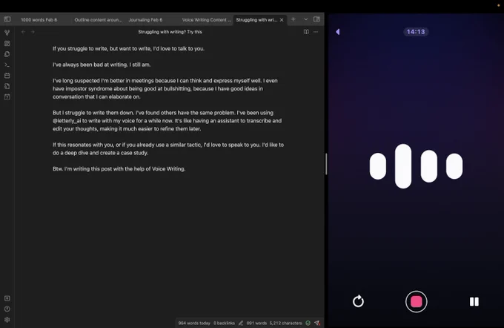This screenshot has width=504, height=328.
Task: Navigate back with the left arrow
Action: pyautogui.click(x=23, y=32)
